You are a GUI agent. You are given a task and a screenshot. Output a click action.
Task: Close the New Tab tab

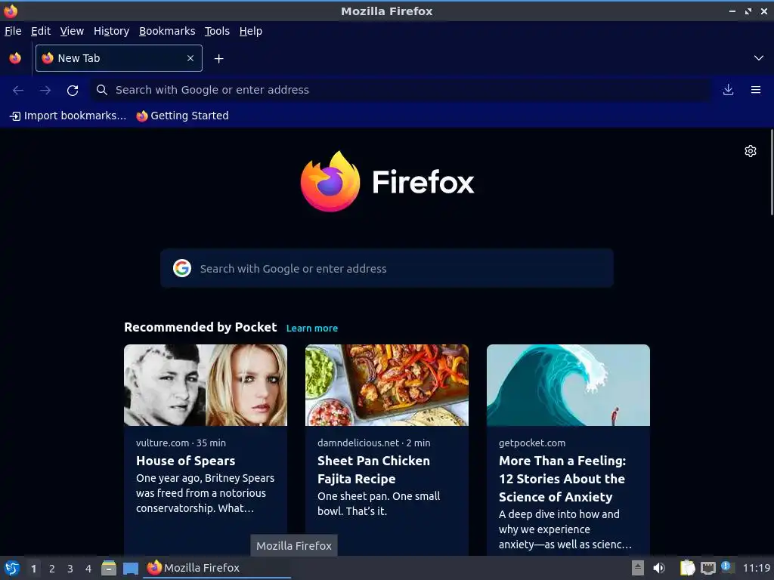(190, 58)
